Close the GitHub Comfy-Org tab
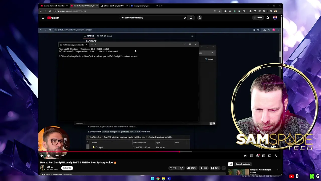321x181 pixels. (x=127, y=6)
